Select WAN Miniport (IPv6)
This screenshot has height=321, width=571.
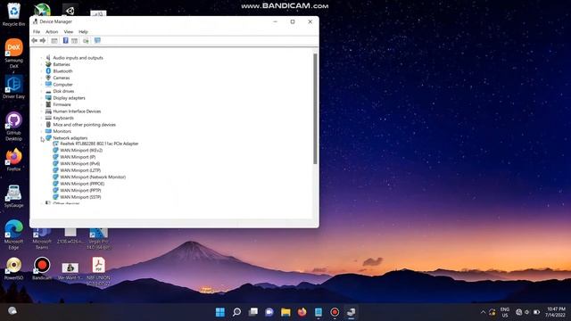(x=79, y=164)
